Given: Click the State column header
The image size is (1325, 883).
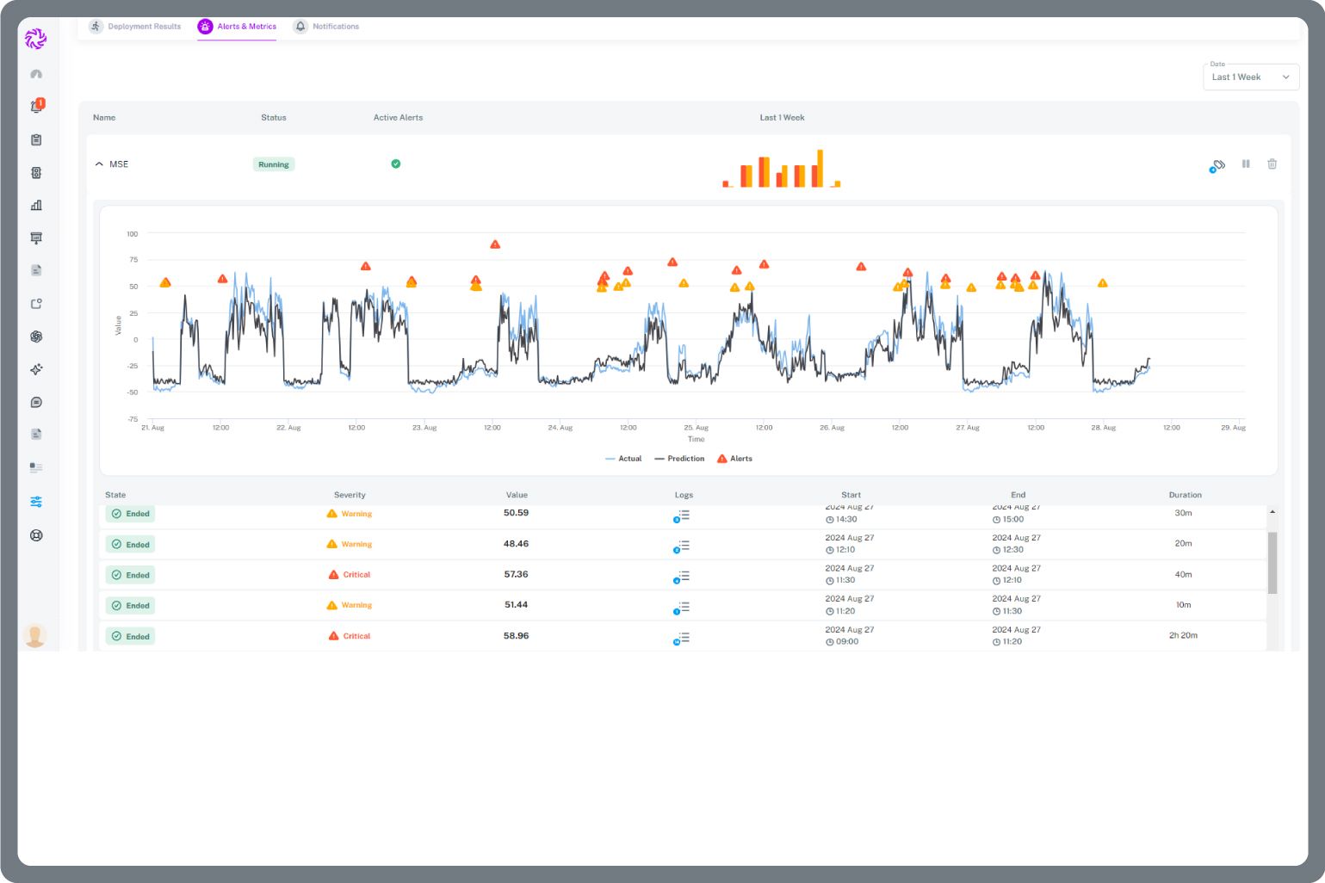Looking at the screenshot, I should 115,495.
